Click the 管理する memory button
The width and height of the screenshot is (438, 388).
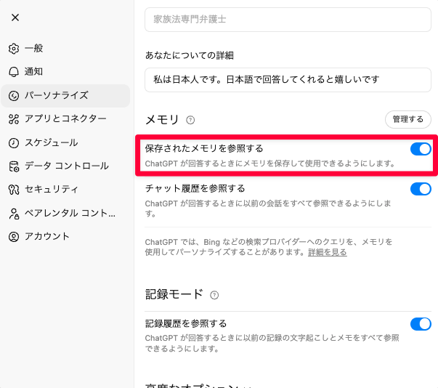(407, 119)
